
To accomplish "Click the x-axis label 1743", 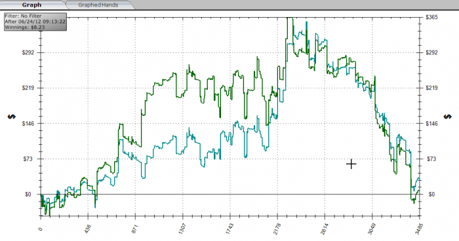I will click(x=229, y=229).
